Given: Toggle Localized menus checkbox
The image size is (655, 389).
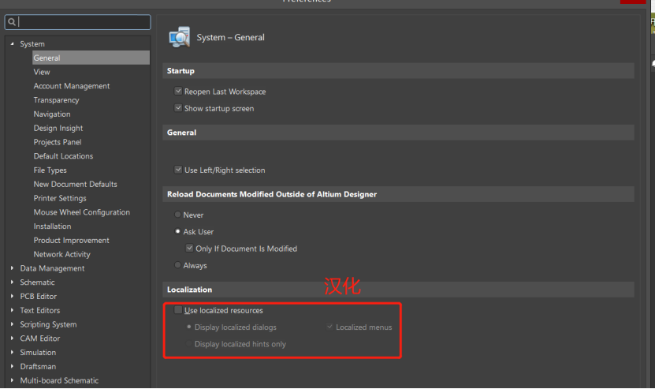Looking at the screenshot, I should click(x=330, y=327).
